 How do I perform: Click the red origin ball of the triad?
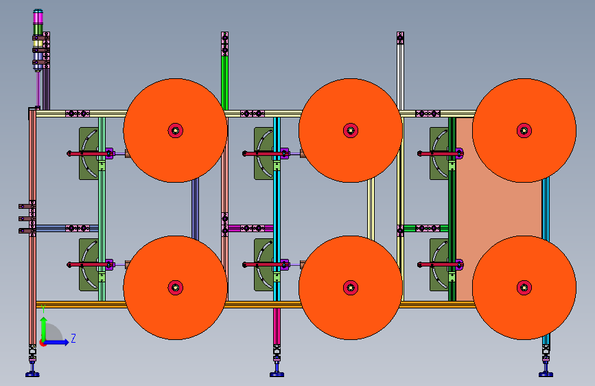pyautogui.click(x=43, y=343)
